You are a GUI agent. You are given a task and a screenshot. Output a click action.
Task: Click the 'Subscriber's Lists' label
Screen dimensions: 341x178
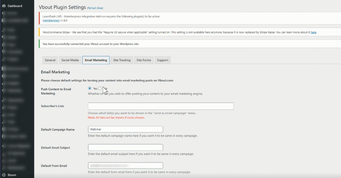(x=52, y=106)
